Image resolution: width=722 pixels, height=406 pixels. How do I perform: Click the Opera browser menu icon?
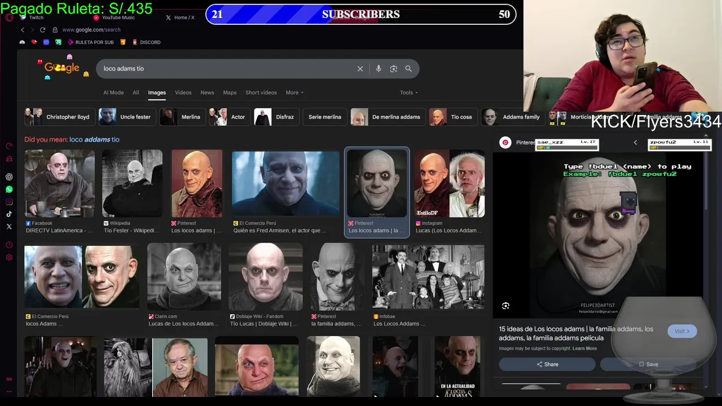point(9,18)
